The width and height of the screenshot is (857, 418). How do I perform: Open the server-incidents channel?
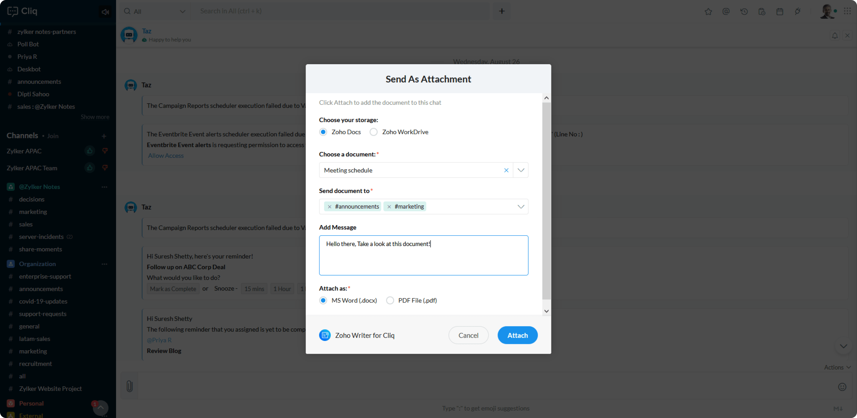(41, 236)
